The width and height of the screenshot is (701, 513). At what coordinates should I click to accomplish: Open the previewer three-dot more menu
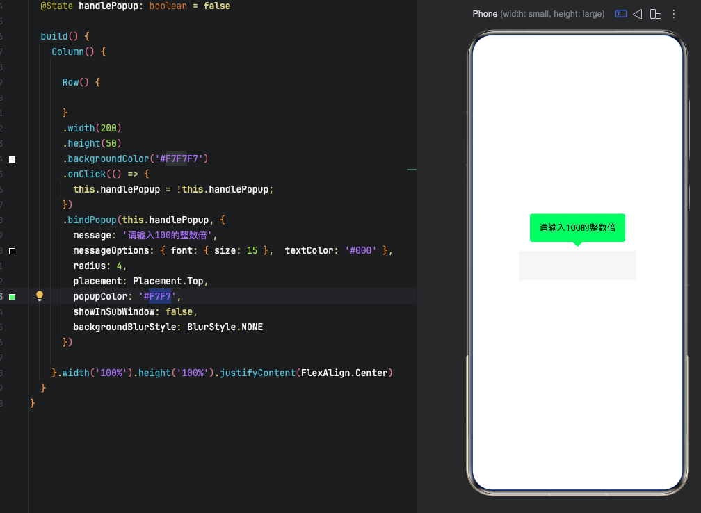(673, 14)
